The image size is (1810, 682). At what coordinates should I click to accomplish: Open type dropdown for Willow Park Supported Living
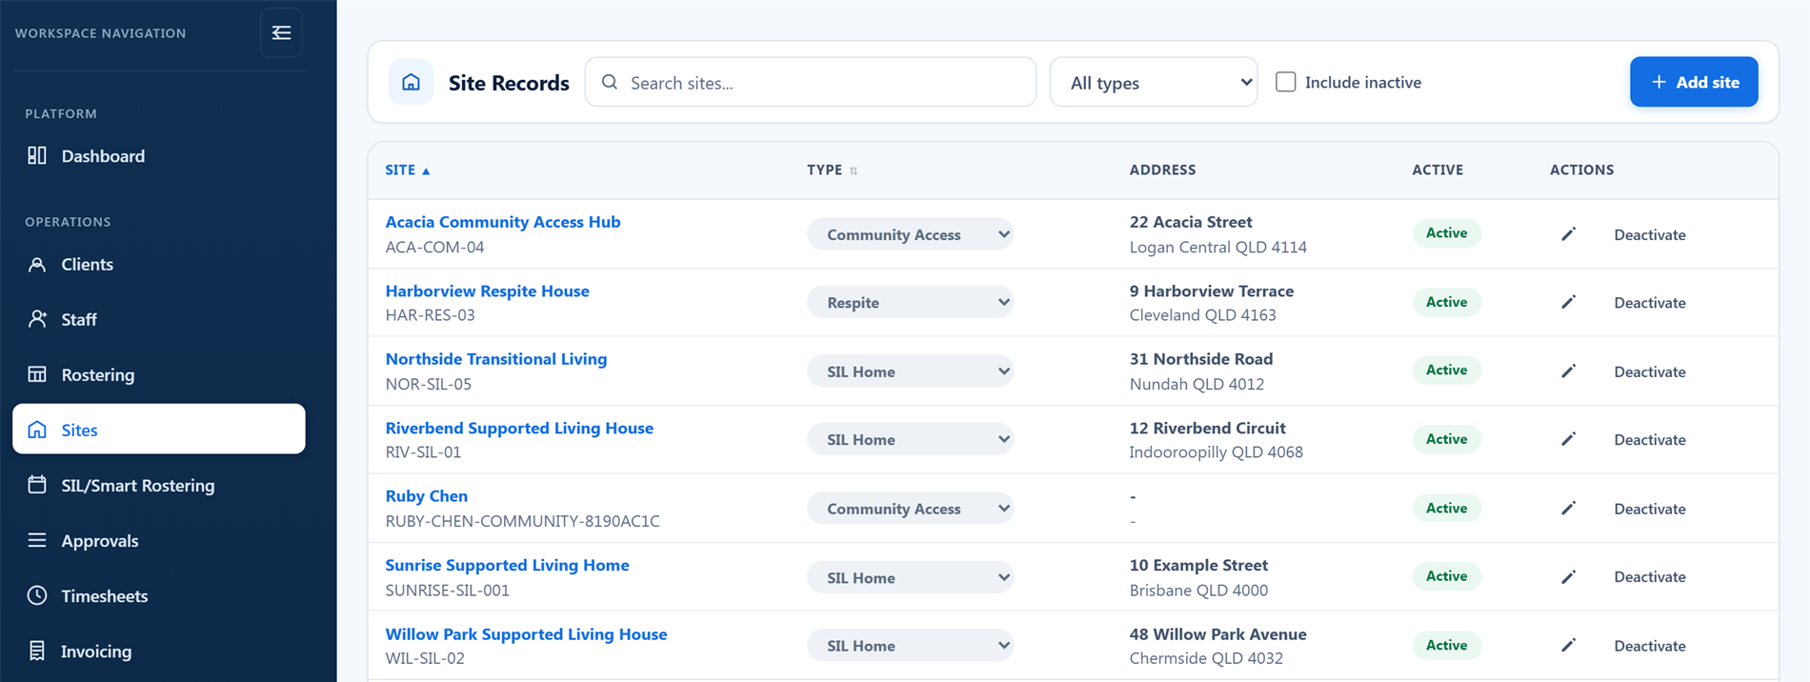tap(910, 645)
